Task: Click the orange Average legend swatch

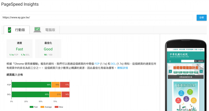Action: tap(42, 107)
